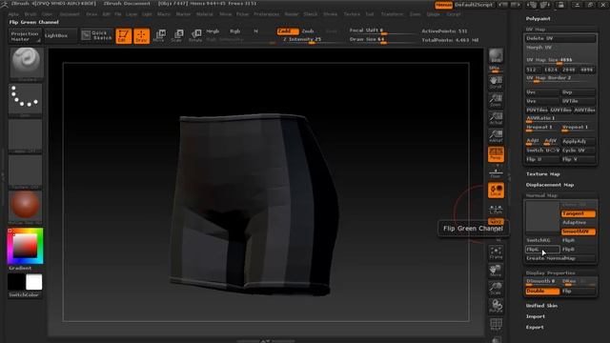Click the Delete UV button
Screen dimensions: 610x343
(560, 38)
